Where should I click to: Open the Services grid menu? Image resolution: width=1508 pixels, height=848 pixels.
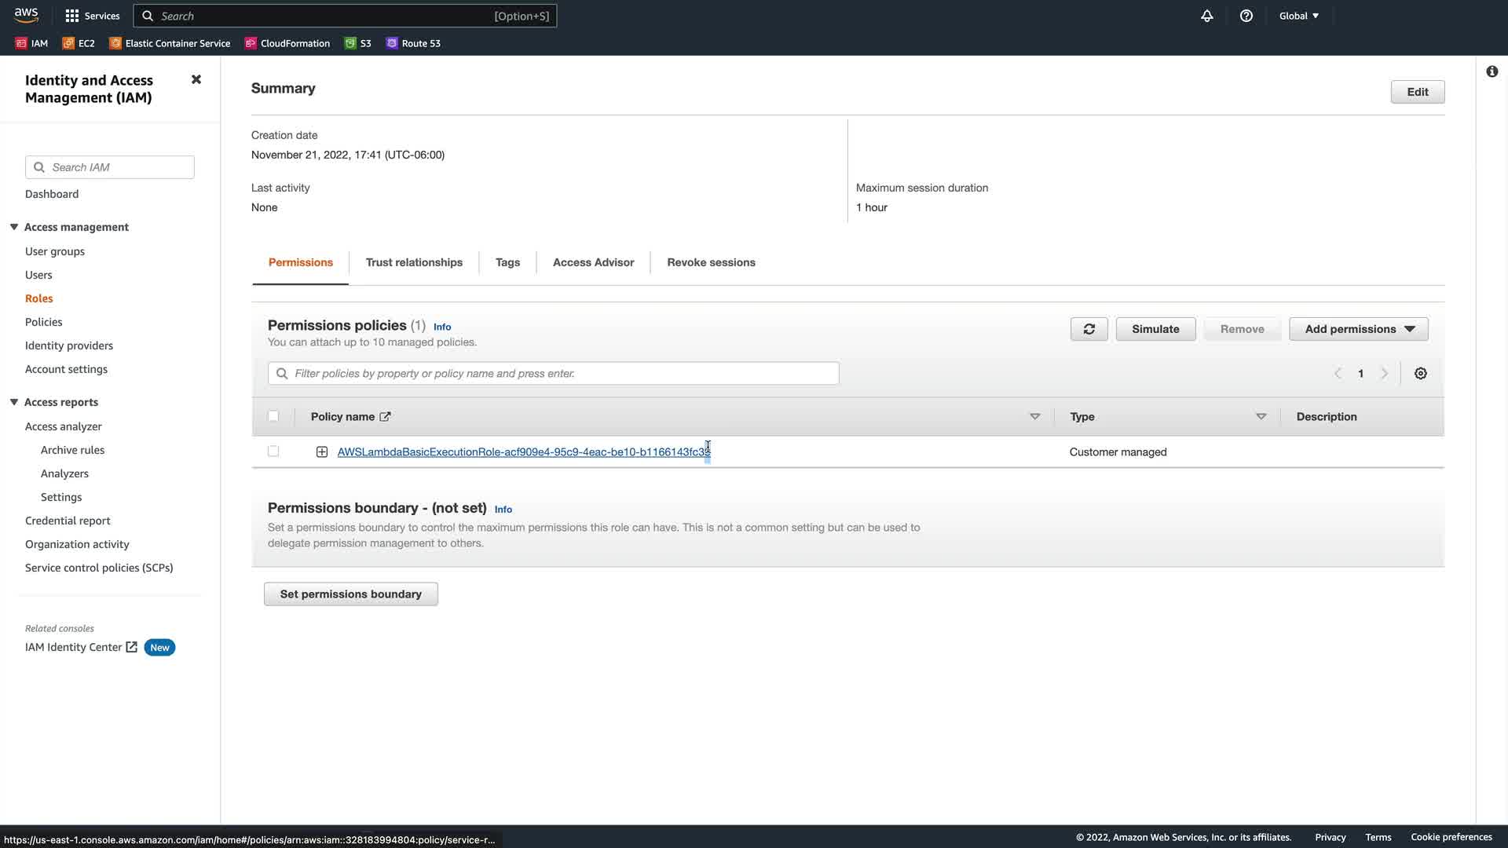pyautogui.click(x=92, y=16)
